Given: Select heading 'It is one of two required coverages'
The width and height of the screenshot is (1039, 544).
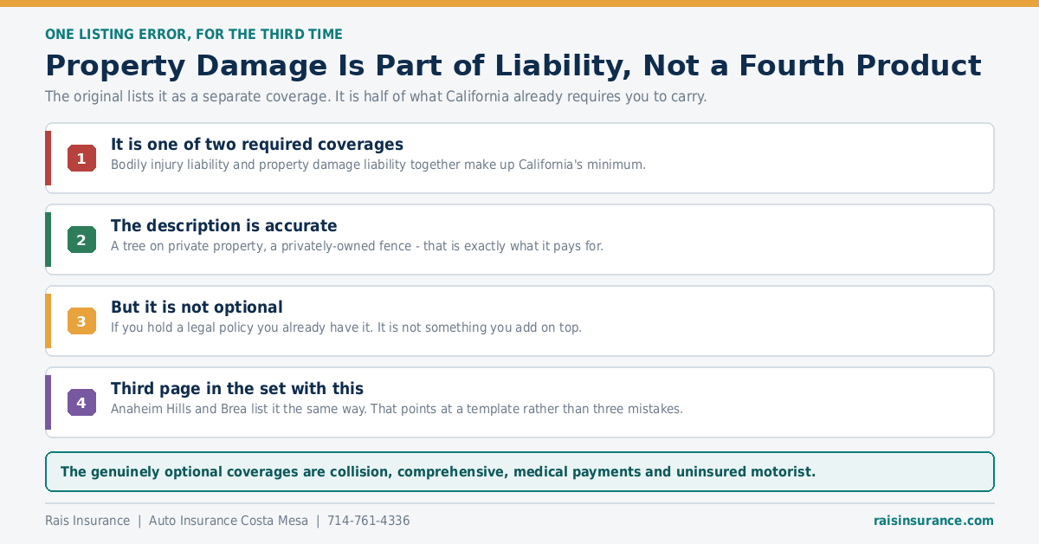Looking at the screenshot, I should pyautogui.click(x=257, y=145).
